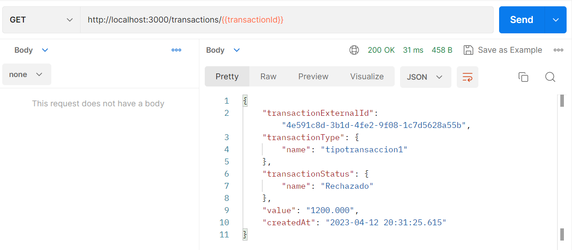
Task: Switch to Visualize tab
Action: coord(367,77)
